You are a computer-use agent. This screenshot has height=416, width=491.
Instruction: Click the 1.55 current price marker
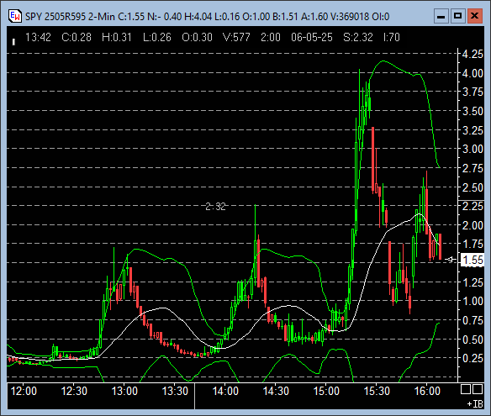tap(473, 260)
